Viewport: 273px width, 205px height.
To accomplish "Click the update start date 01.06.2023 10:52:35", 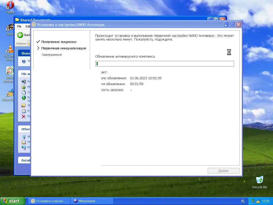I will tap(146, 78).
